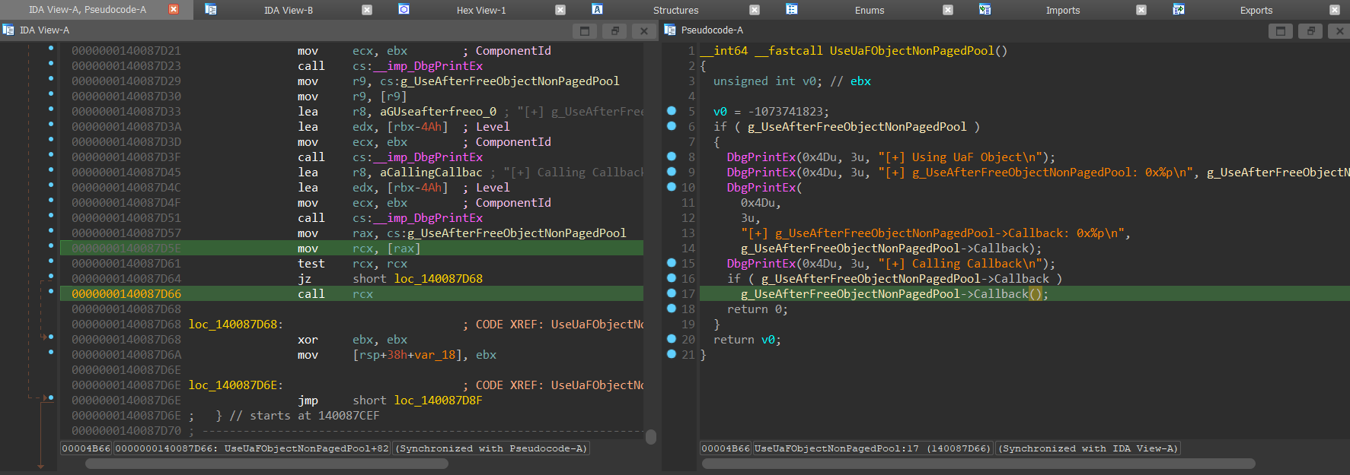Toggle breakpoint dot on pseudocode line 5

(672, 111)
